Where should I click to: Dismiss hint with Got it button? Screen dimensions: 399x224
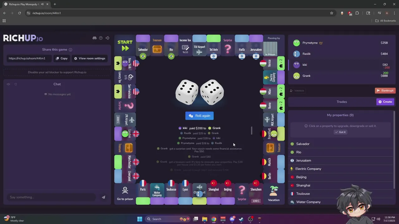pos(340,132)
